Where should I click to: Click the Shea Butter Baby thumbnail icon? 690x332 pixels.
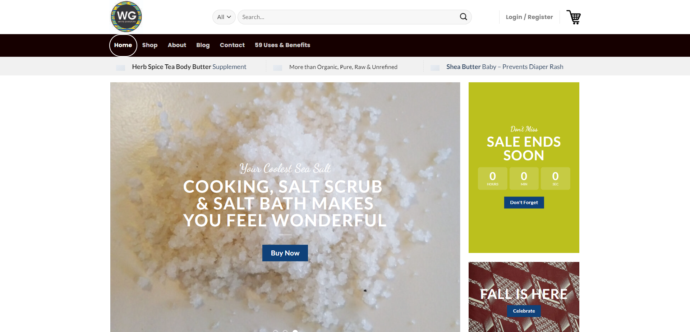click(x=435, y=68)
